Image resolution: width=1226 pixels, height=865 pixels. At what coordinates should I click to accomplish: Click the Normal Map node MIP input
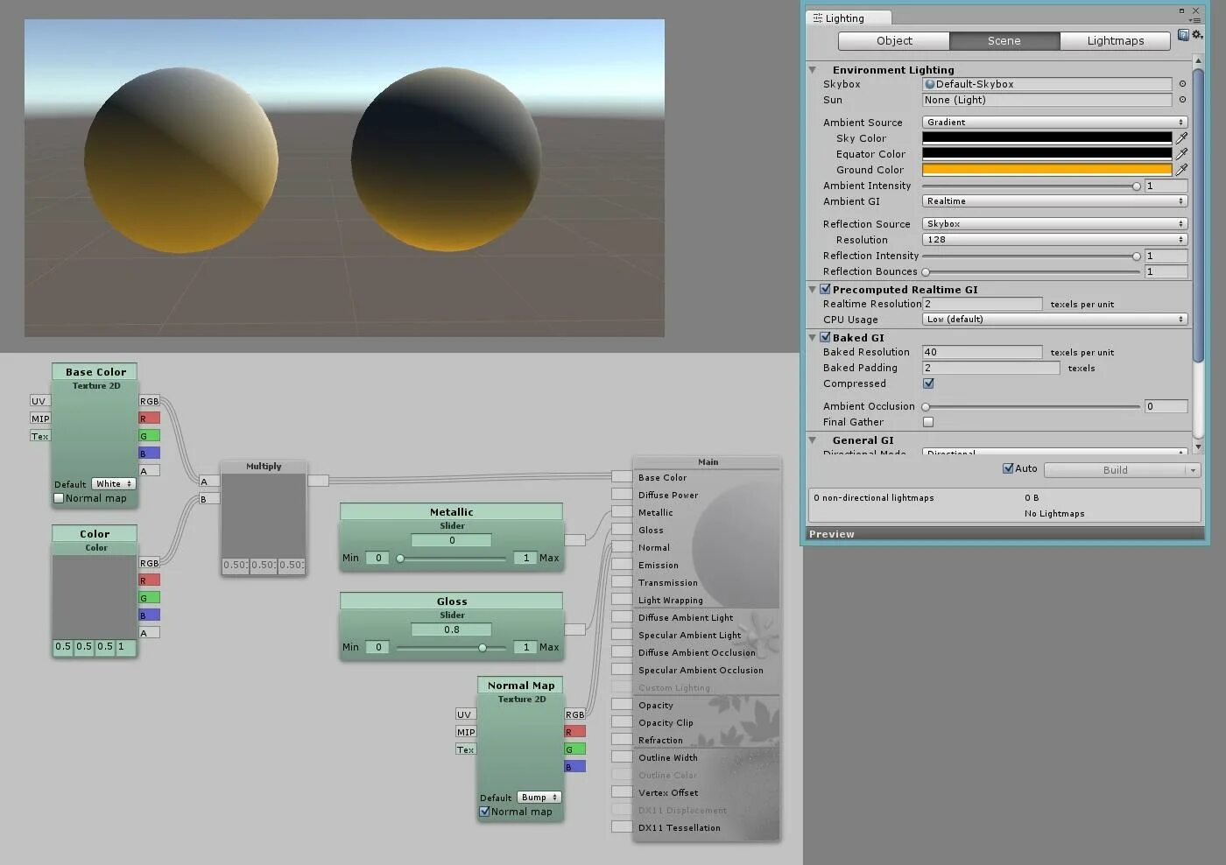(x=466, y=732)
